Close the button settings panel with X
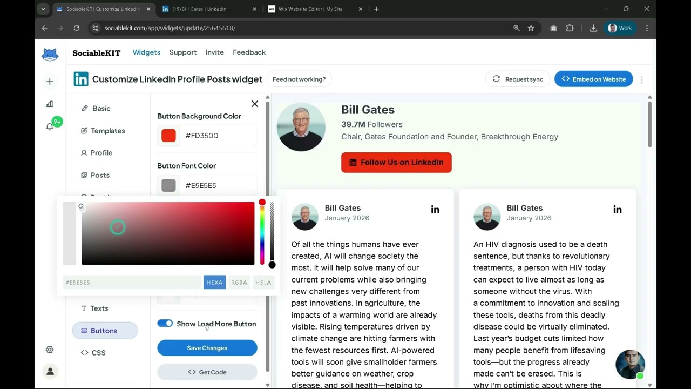 [x=255, y=104]
